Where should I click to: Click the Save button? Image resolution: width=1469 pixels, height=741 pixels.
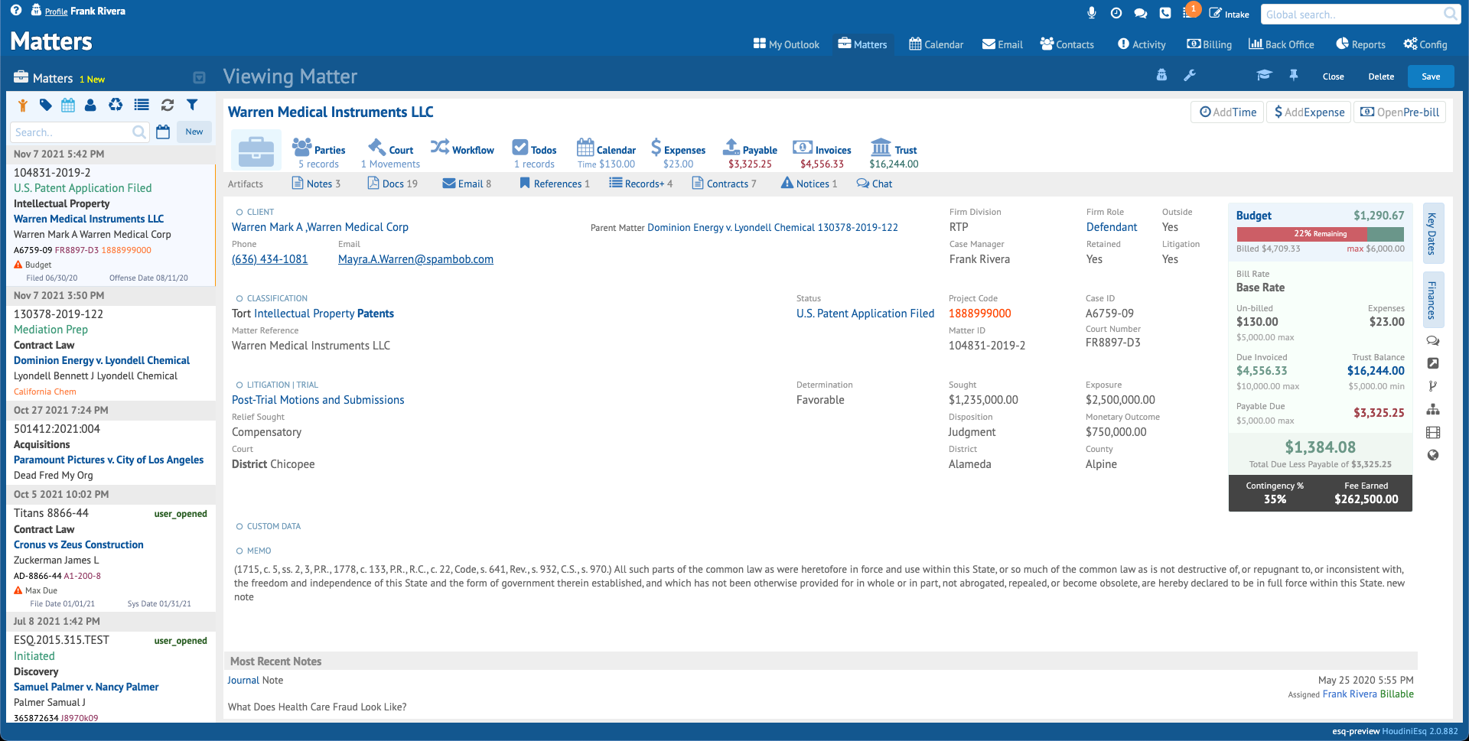(1431, 76)
